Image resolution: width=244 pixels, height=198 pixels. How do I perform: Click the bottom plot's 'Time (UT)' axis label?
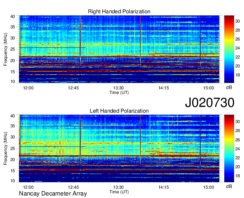[119, 192]
